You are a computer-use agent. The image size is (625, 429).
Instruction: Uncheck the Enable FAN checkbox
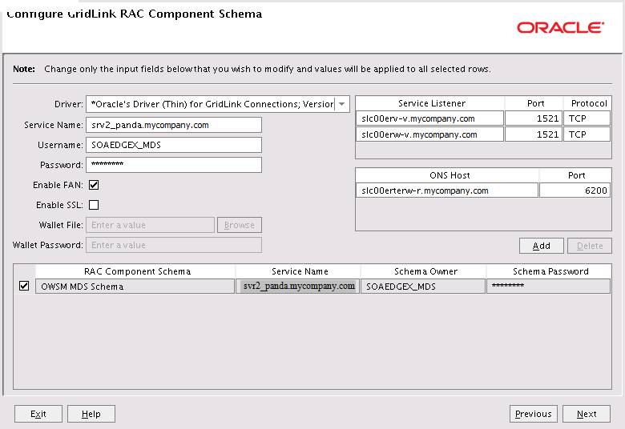click(94, 185)
